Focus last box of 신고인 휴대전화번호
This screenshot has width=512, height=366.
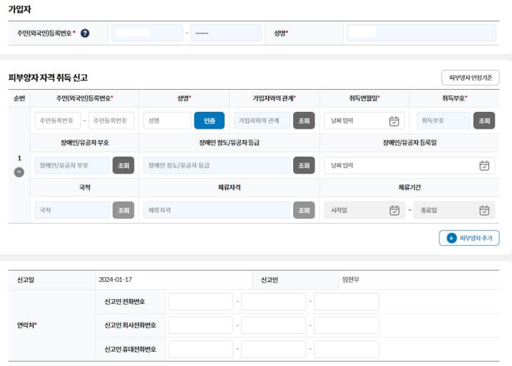[347, 350]
